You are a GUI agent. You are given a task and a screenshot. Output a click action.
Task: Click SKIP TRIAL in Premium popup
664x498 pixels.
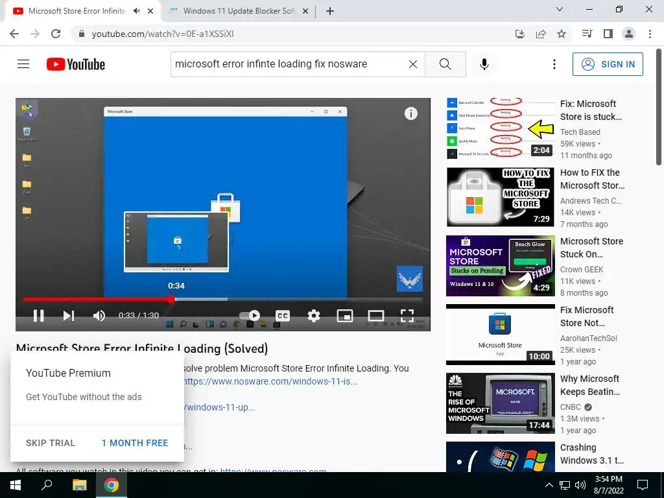pyautogui.click(x=51, y=443)
